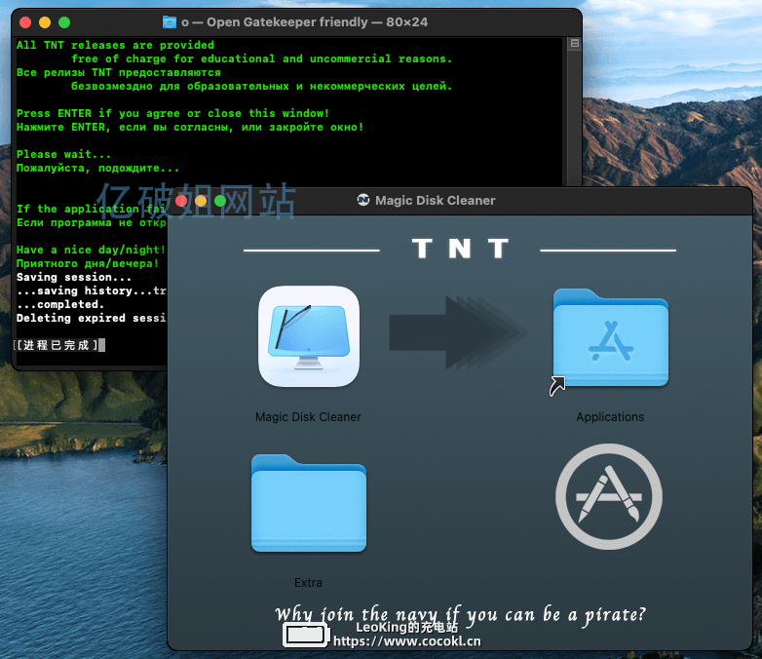The width and height of the screenshot is (762, 659).
Task: Open the Extra folder
Action: click(x=309, y=503)
